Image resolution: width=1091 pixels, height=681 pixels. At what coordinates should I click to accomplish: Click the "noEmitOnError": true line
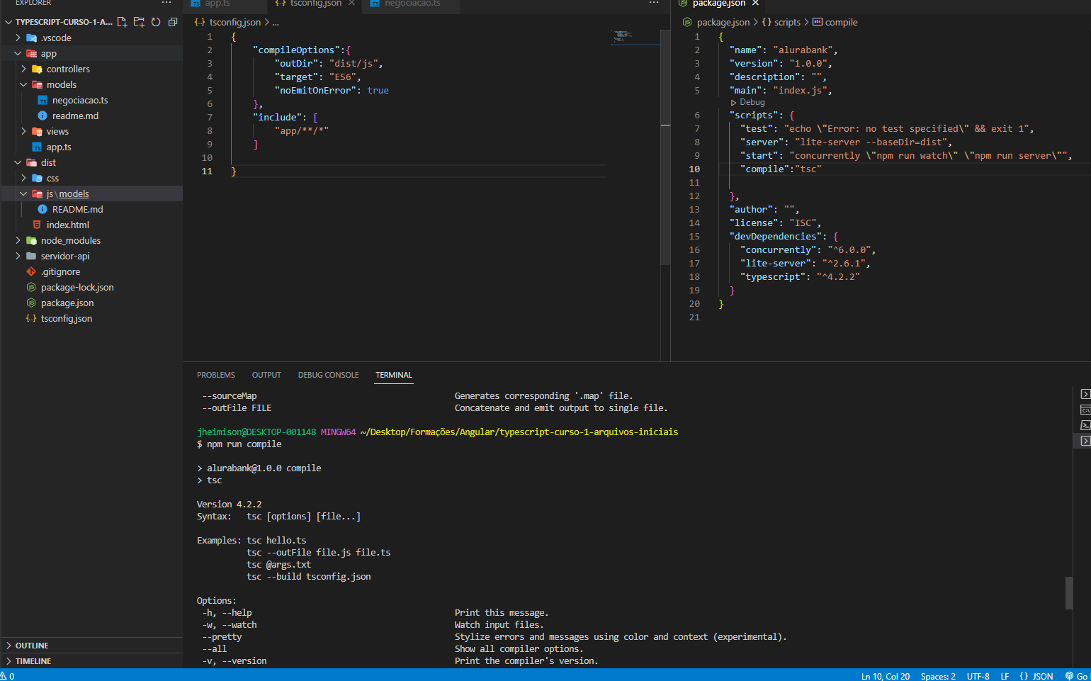click(x=332, y=91)
